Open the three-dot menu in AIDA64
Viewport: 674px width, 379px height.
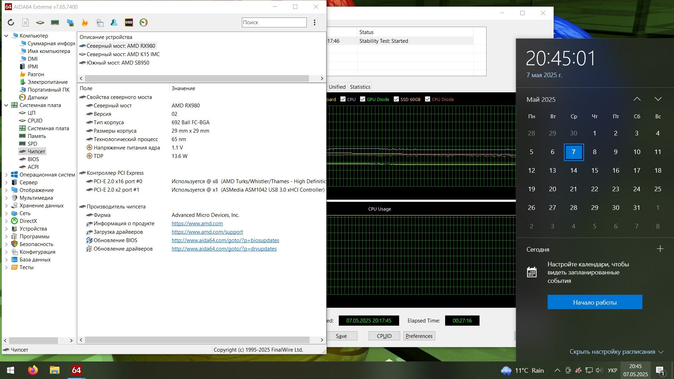coord(315,22)
